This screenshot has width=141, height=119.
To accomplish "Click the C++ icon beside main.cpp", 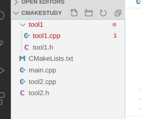I will click(23, 70).
